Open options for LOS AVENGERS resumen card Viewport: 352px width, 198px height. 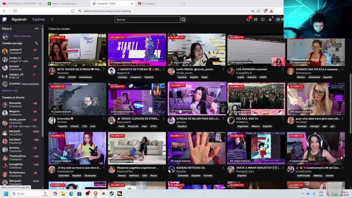tap(283, 69)
